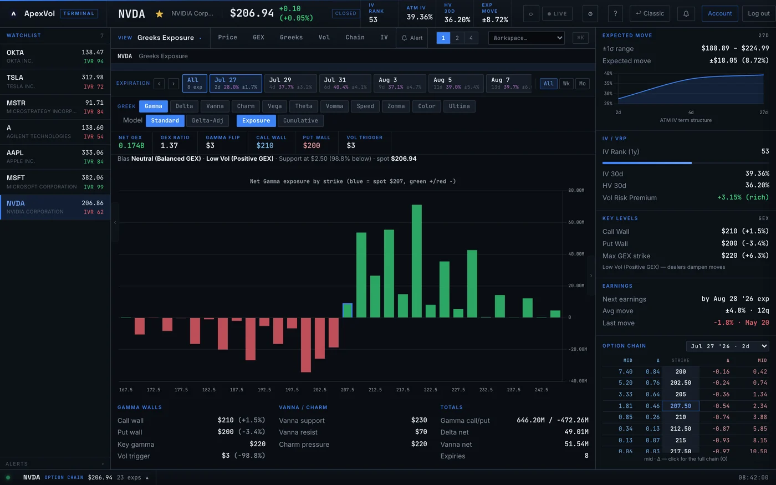Screen dimensions: 776x485
Task: Open the ⌘K command palette button
Action: coord(580,38)
